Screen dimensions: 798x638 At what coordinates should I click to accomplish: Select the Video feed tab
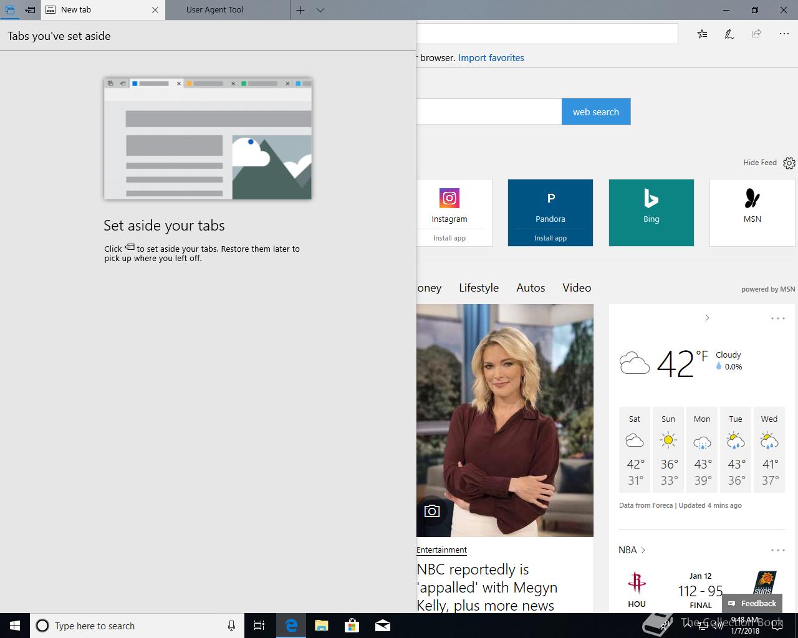[577, 288]
